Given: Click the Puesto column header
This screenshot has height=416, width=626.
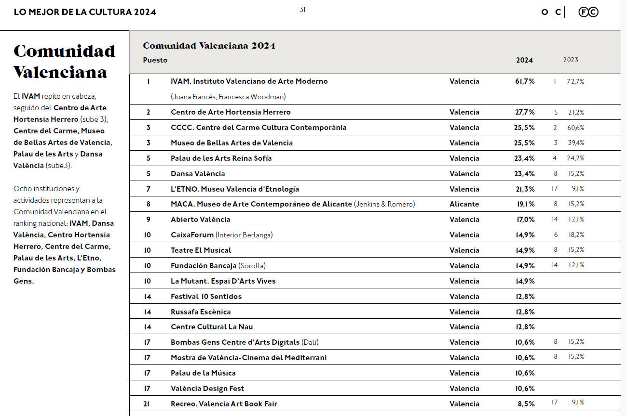Looking at the screenshot, I should [x=155, y=60].
